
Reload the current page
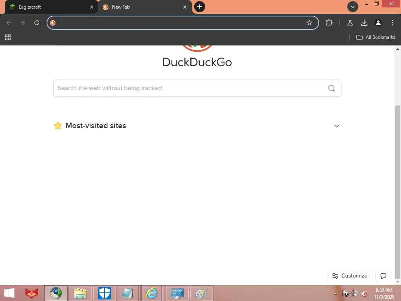[x=37, y=23]
